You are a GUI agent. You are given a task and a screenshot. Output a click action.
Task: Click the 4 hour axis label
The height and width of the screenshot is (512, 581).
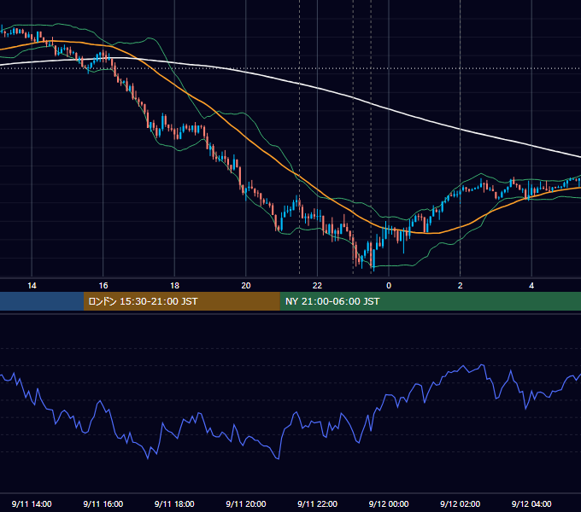[531, 286]
